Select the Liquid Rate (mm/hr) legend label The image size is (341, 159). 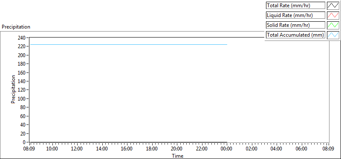tap(295, 15)
